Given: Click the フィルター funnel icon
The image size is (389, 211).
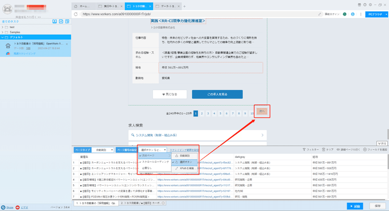Looking at the screenshot, I should (304, 150).
